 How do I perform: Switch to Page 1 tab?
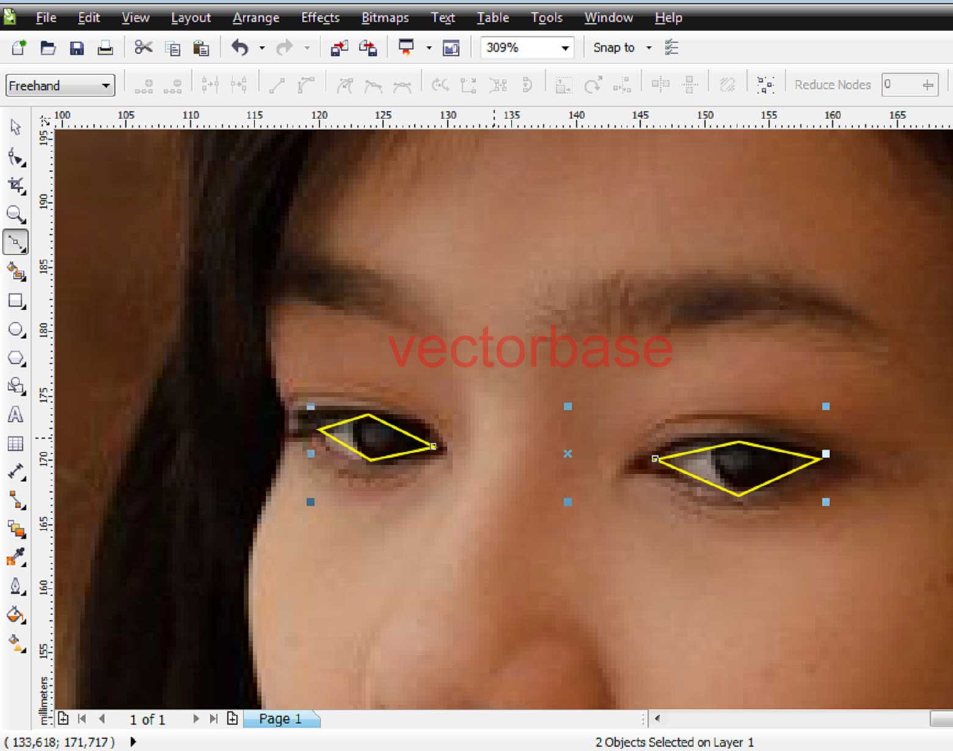click(x=280, y=719)
